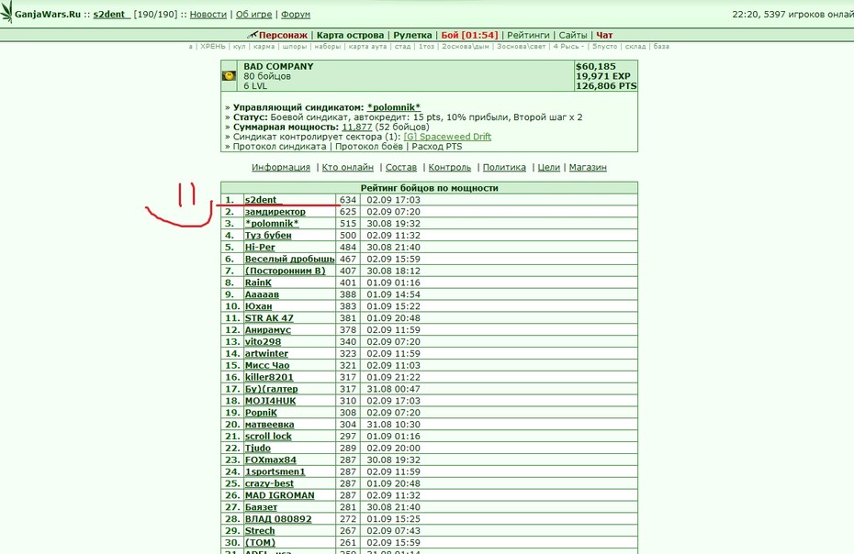Go to Рулетка

412,36
